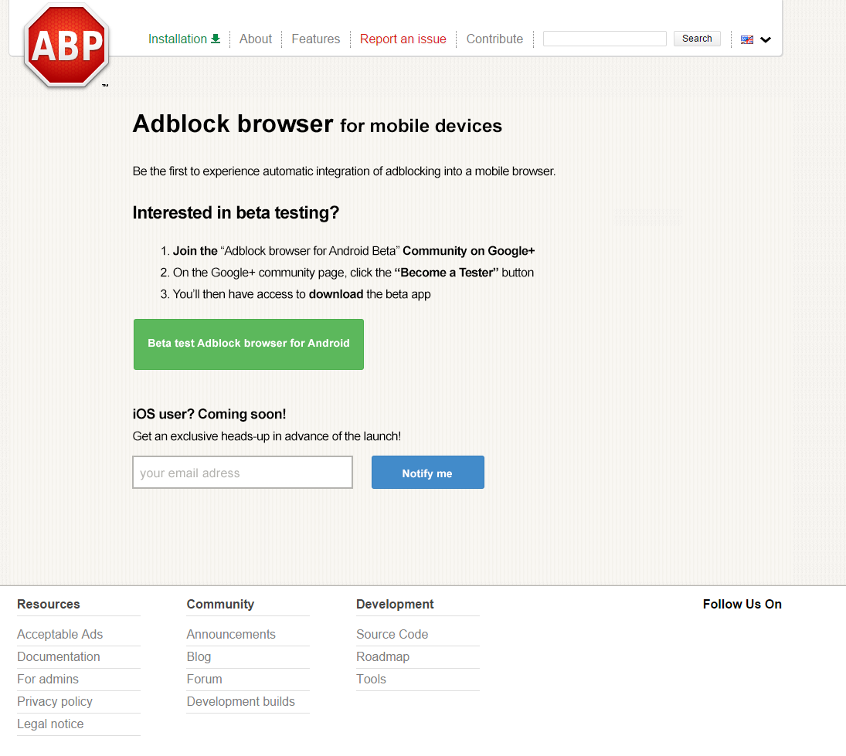
Task: Expand the language selector chevron
Action: coord(766,39)
